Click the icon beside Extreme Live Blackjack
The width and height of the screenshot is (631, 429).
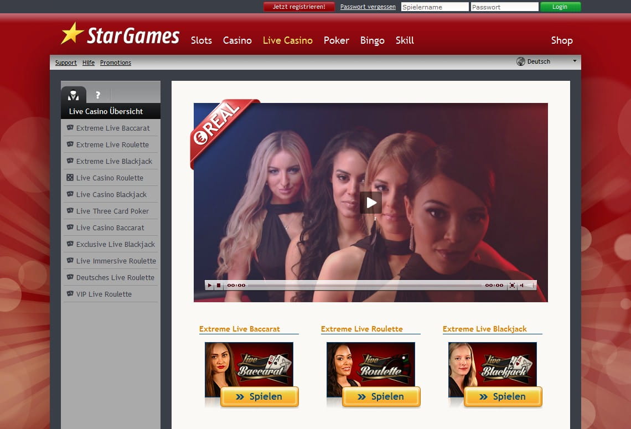[x=70, y=161]
